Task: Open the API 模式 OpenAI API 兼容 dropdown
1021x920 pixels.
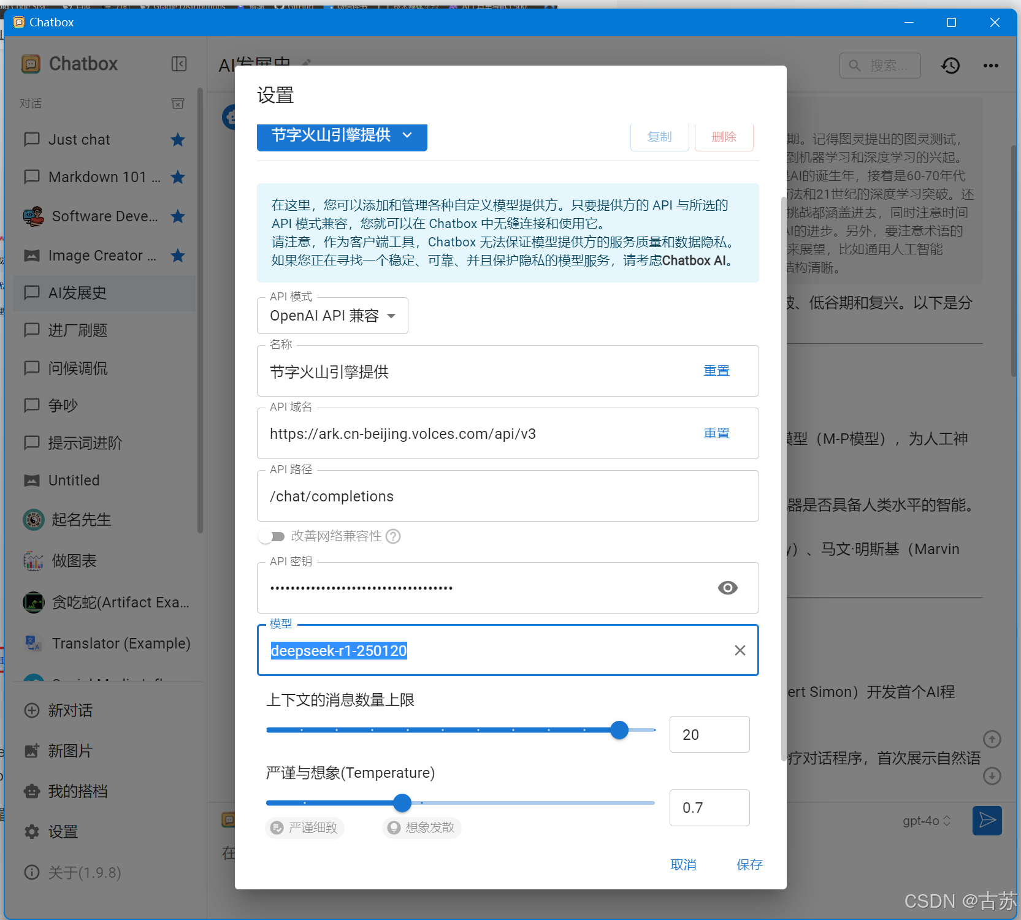Action: pos(332,316)
